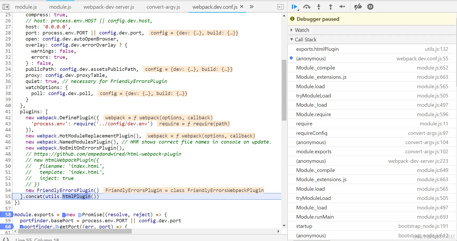Click the editor horizontal scrollbar thumb
This screenshot has height=241, width=457.
click(x=75, y=231)
